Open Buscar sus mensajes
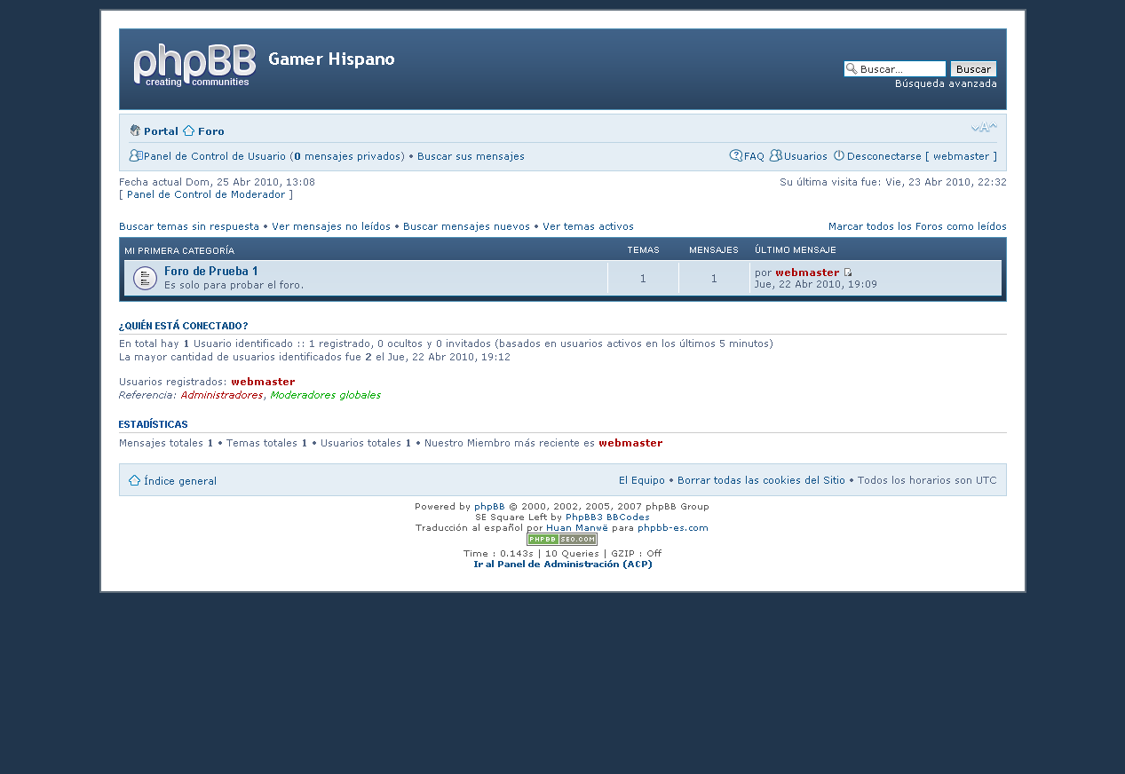 point(471,156)
